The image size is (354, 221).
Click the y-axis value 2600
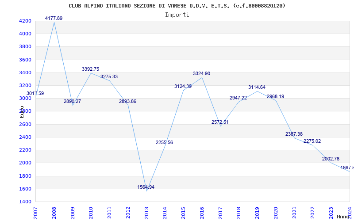(x=25, y=124)
